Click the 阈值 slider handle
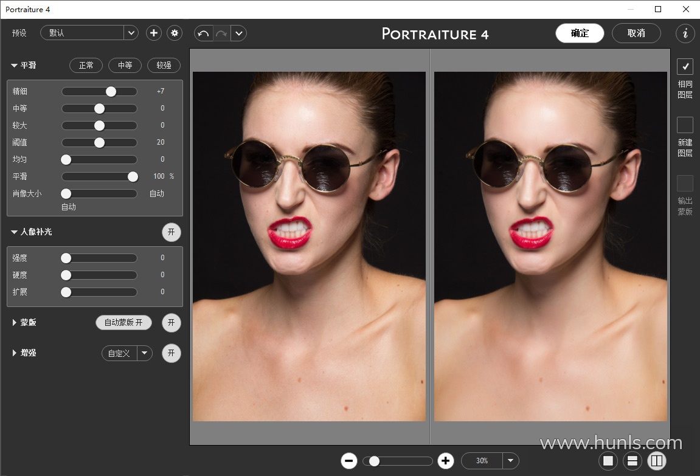This screenshot has height=476, width=700. 99,142
